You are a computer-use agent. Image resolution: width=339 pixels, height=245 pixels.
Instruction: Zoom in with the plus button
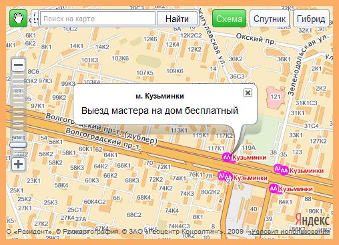18,164
